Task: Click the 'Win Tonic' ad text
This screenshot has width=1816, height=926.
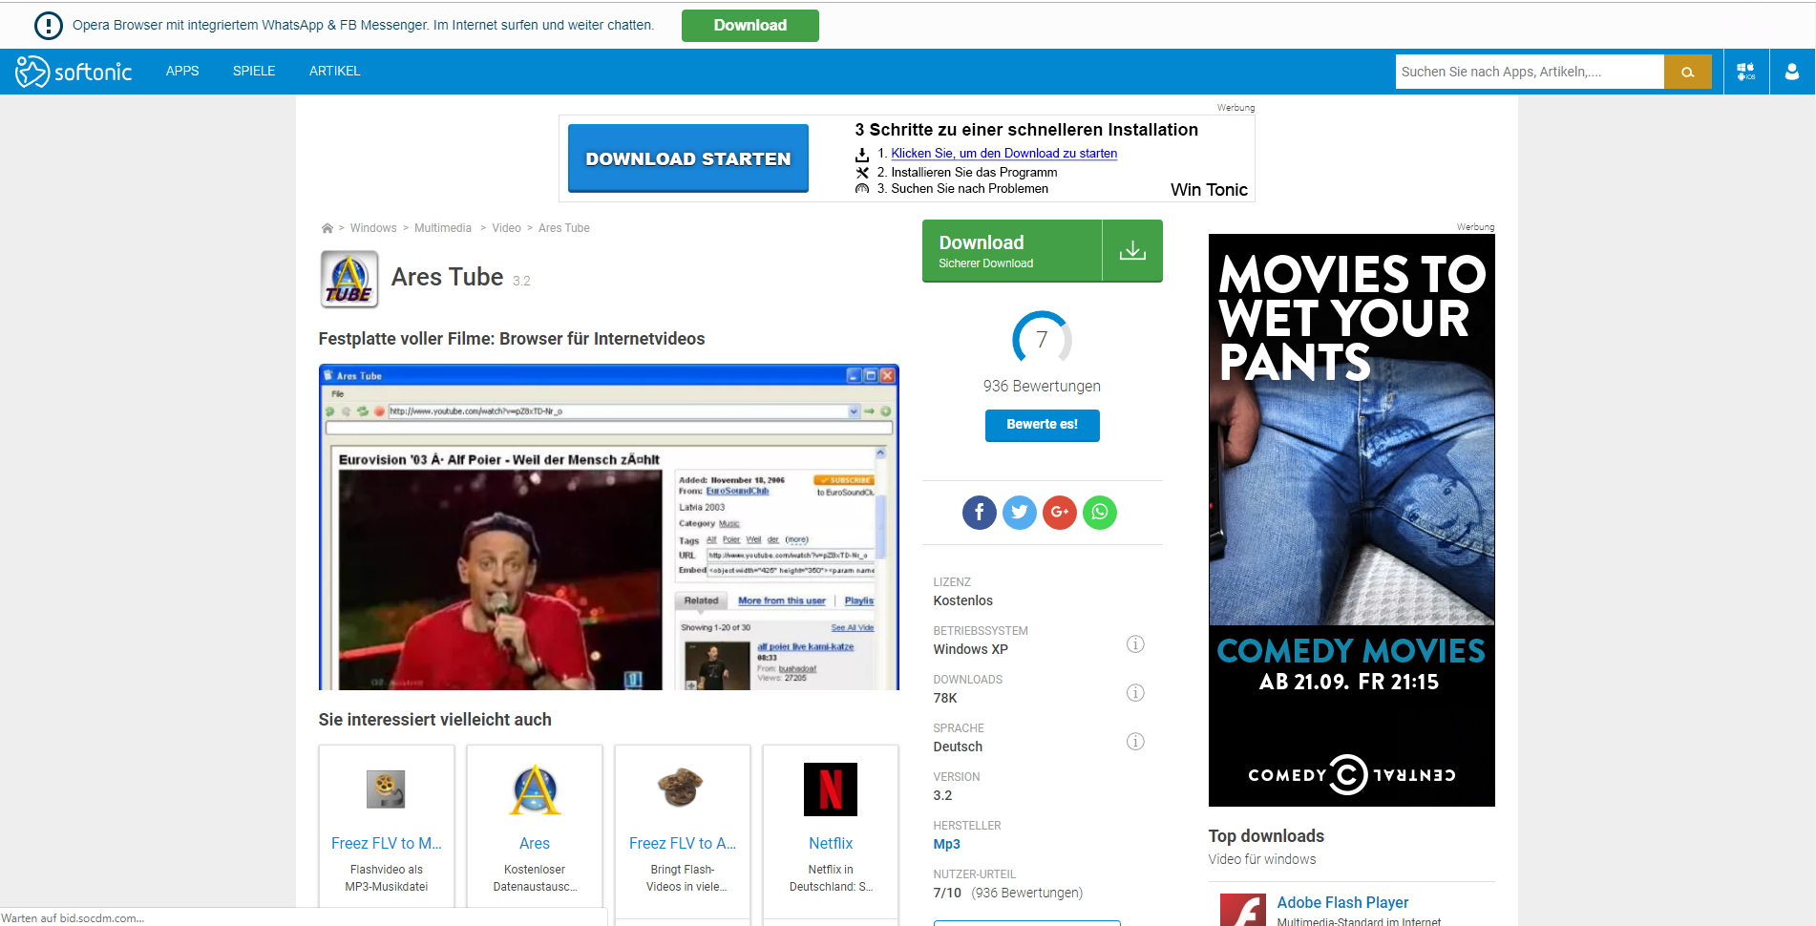Action: (x=1209, y=190)
